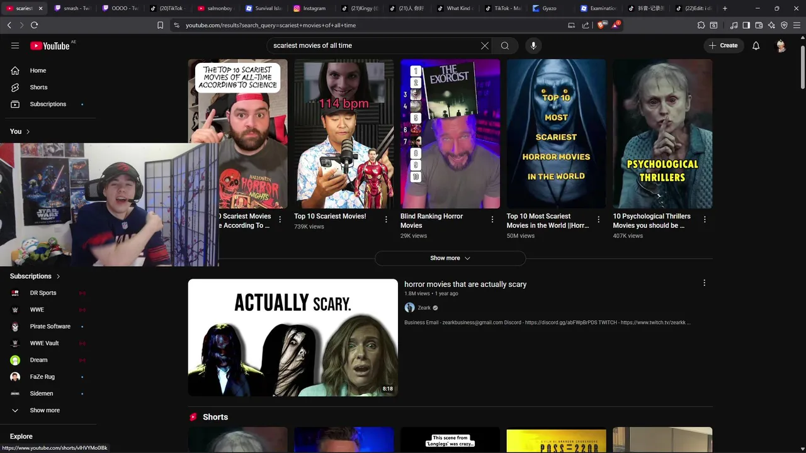The image size is (806, 453).
Task: Clear the search box with the X
Action: (x=485, y=45)
